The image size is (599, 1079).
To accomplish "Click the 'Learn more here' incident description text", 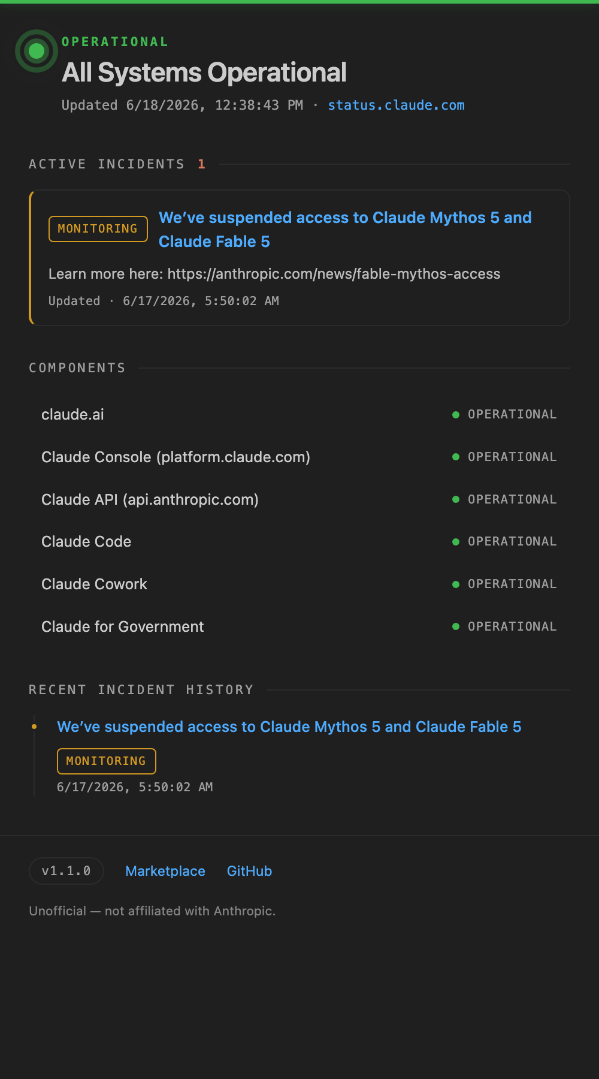I will click(274, 274).
